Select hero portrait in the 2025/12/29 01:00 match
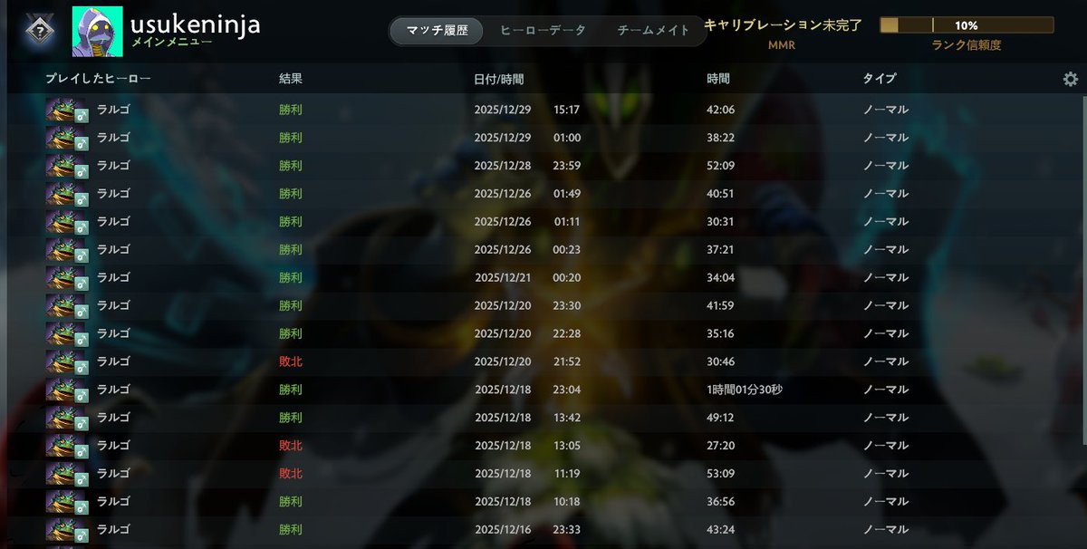Screen dimensions: 1087x549 click(67, 138)
